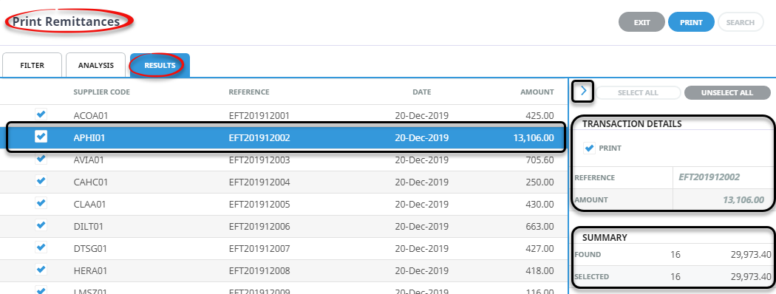776x294 pixels.
Task: Open the ANALYSIS tab
Action: (95, 65)
